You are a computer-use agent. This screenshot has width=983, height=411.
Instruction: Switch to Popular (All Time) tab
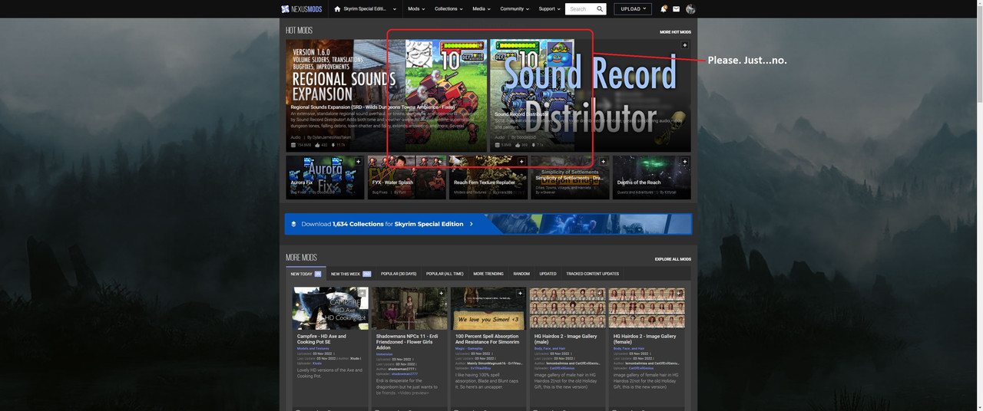[445, 274]
